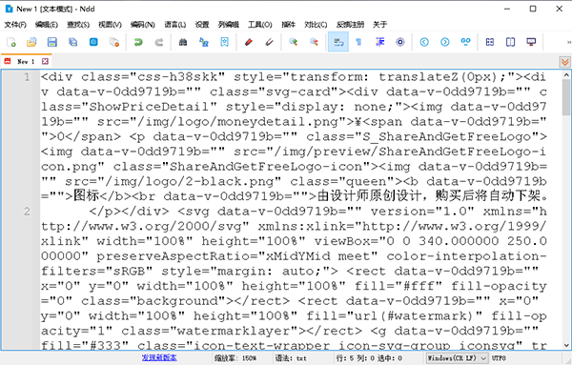The image size is (572, 365).
Task: Click the close all files icon
Action: (x=114, y=42)
